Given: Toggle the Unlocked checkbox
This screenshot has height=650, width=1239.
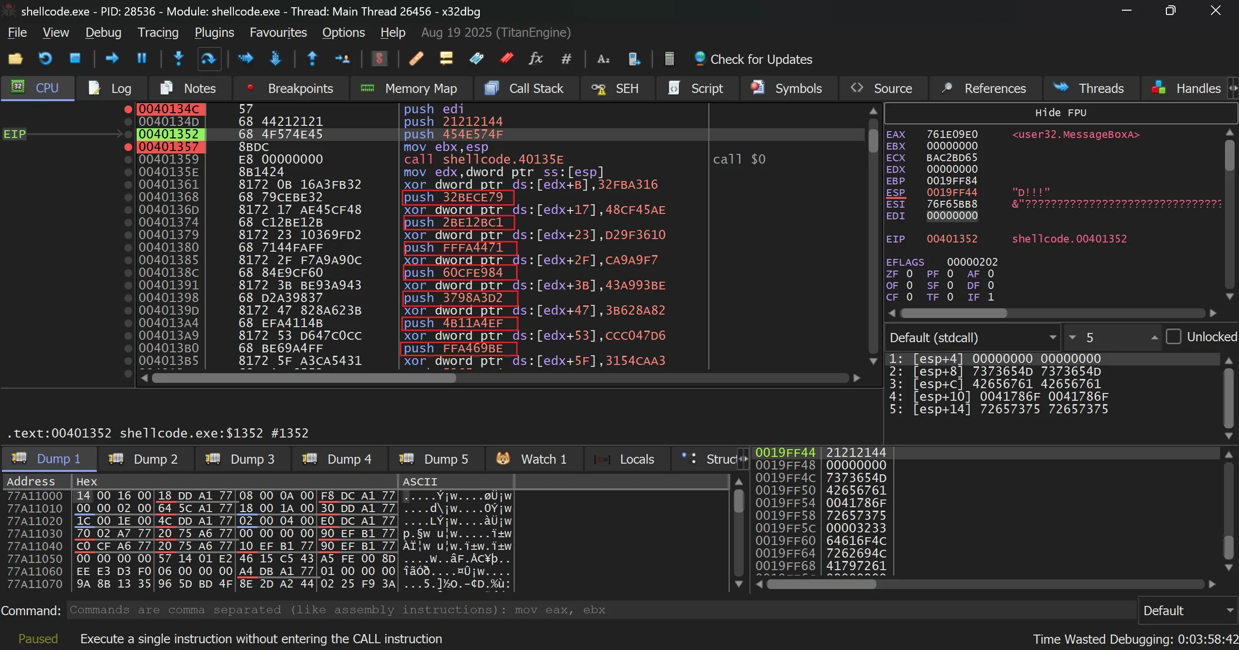Looking at the screenshot, I should pos(1174,337).
